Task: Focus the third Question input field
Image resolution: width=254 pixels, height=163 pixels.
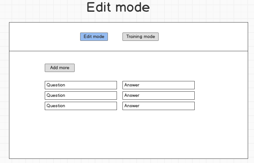Action: (81, 106)
